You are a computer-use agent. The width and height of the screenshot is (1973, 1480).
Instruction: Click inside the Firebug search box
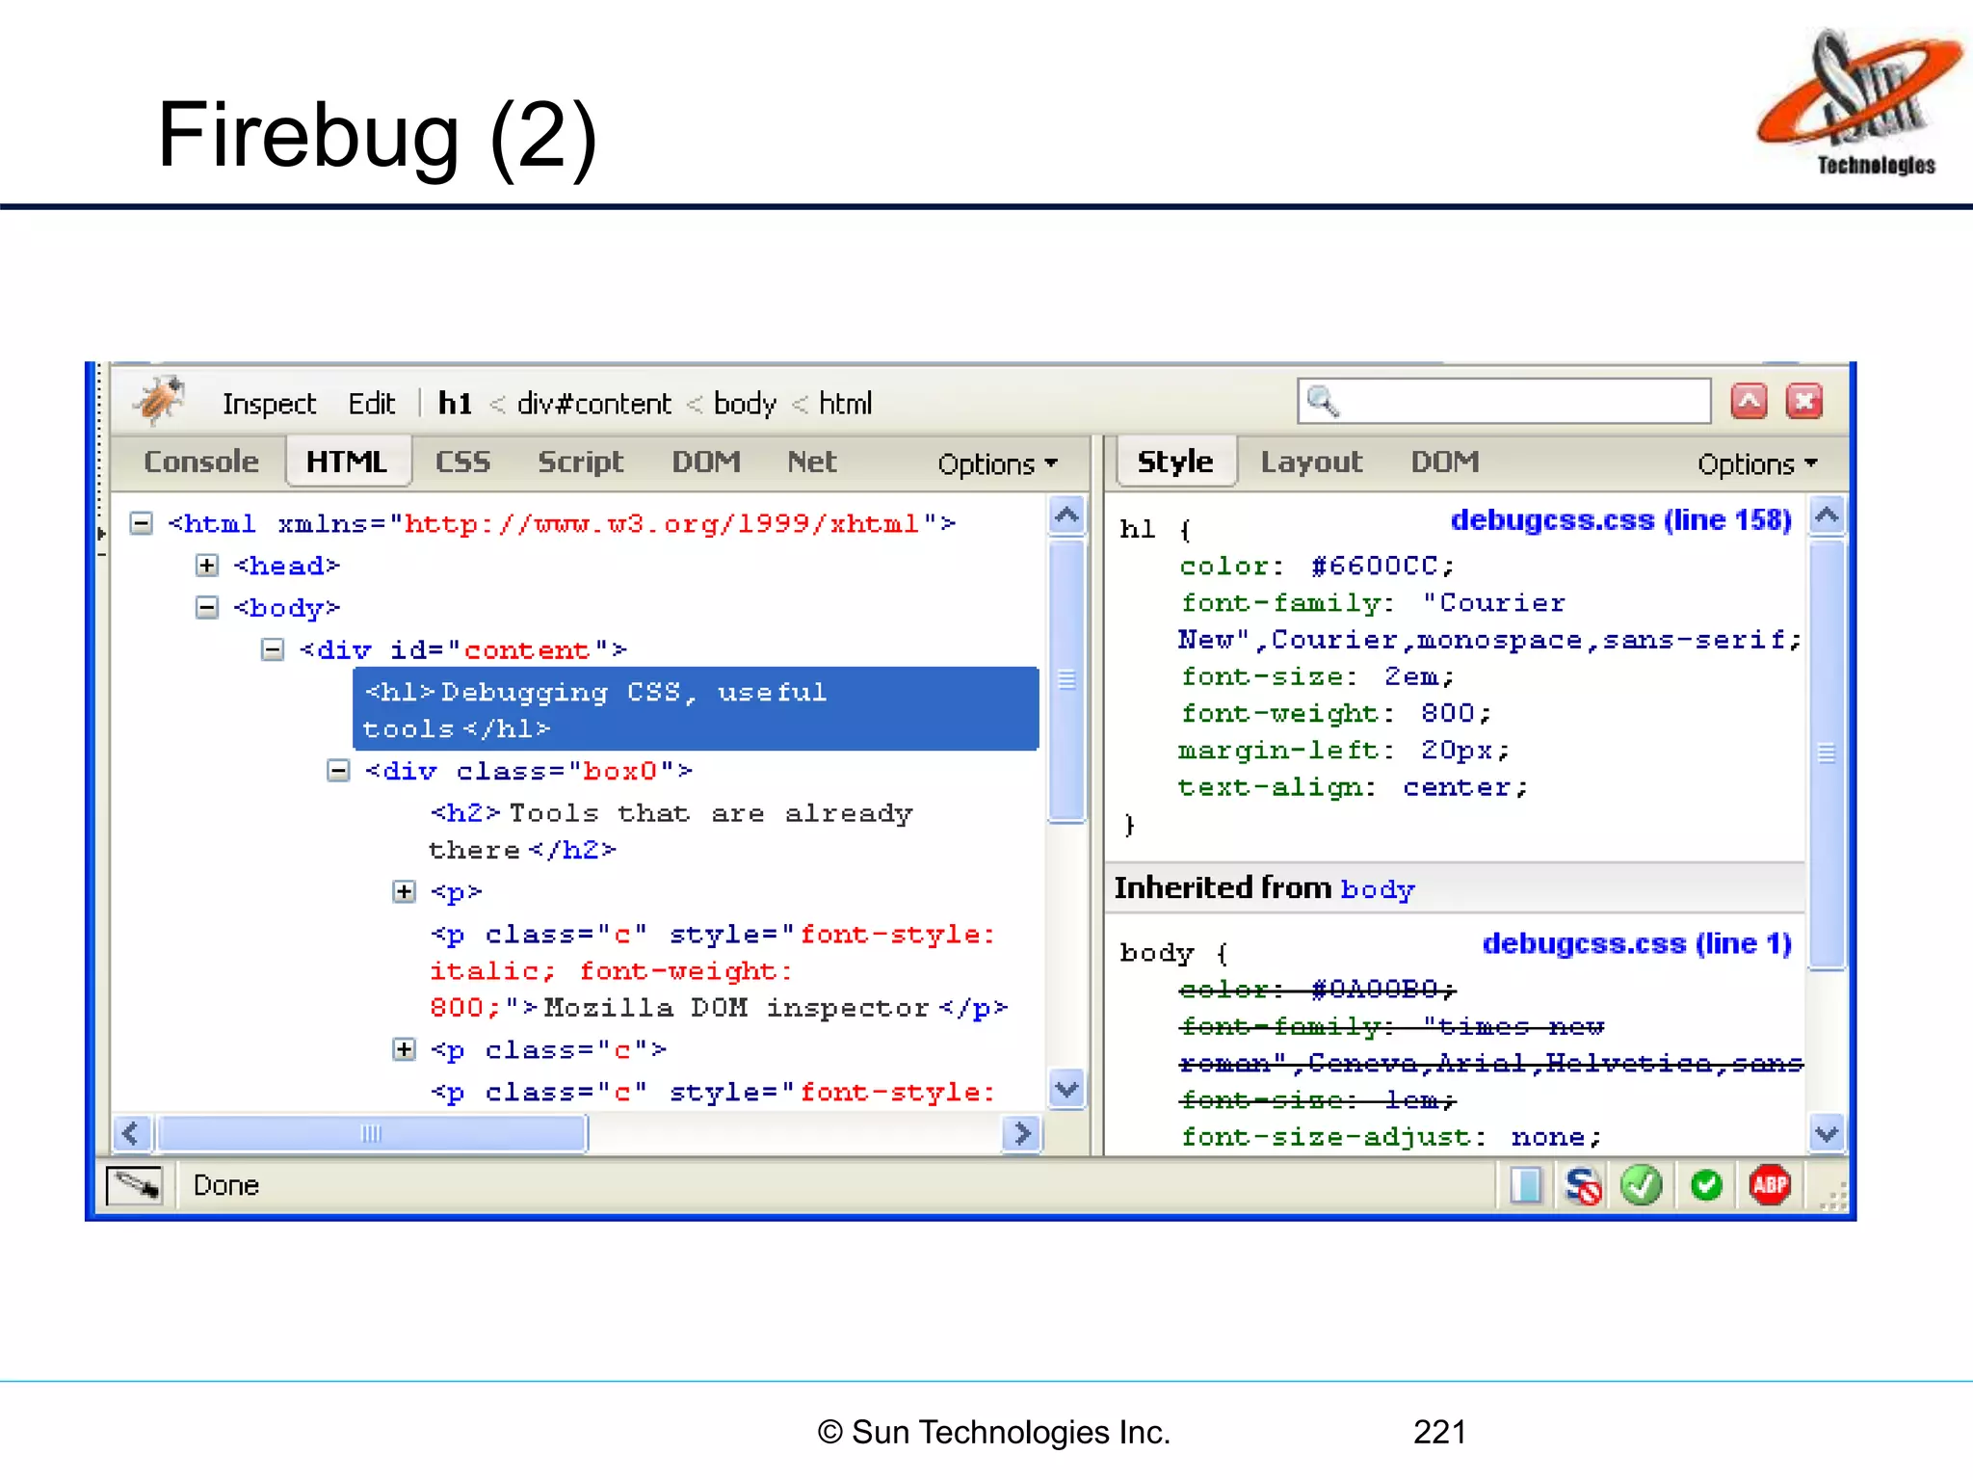1504,401
